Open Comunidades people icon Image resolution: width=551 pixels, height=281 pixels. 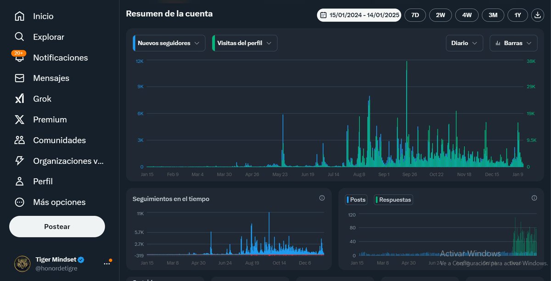19,140
